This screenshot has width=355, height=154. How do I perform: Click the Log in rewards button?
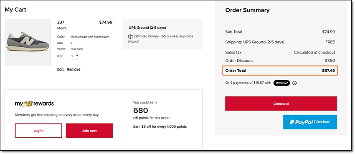click(38, 131)
